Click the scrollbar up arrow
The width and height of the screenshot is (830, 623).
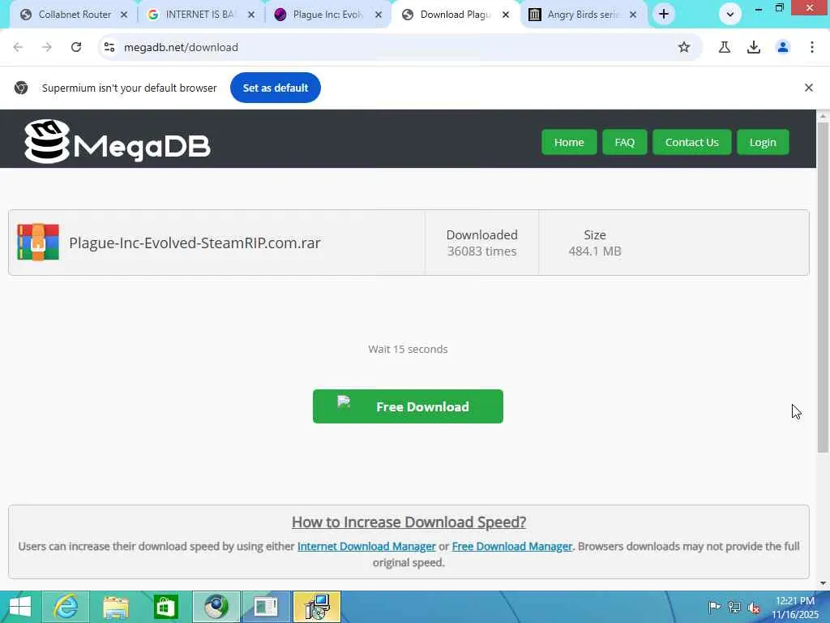pyautogui.click(x=823, y=115)
